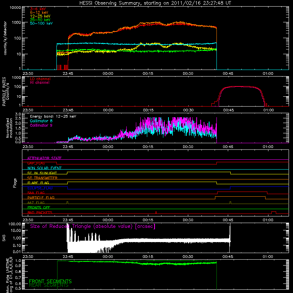293x293 pixels.
Task: Click the 00:15 tick under particle rates panel
Action: [148, 110]
